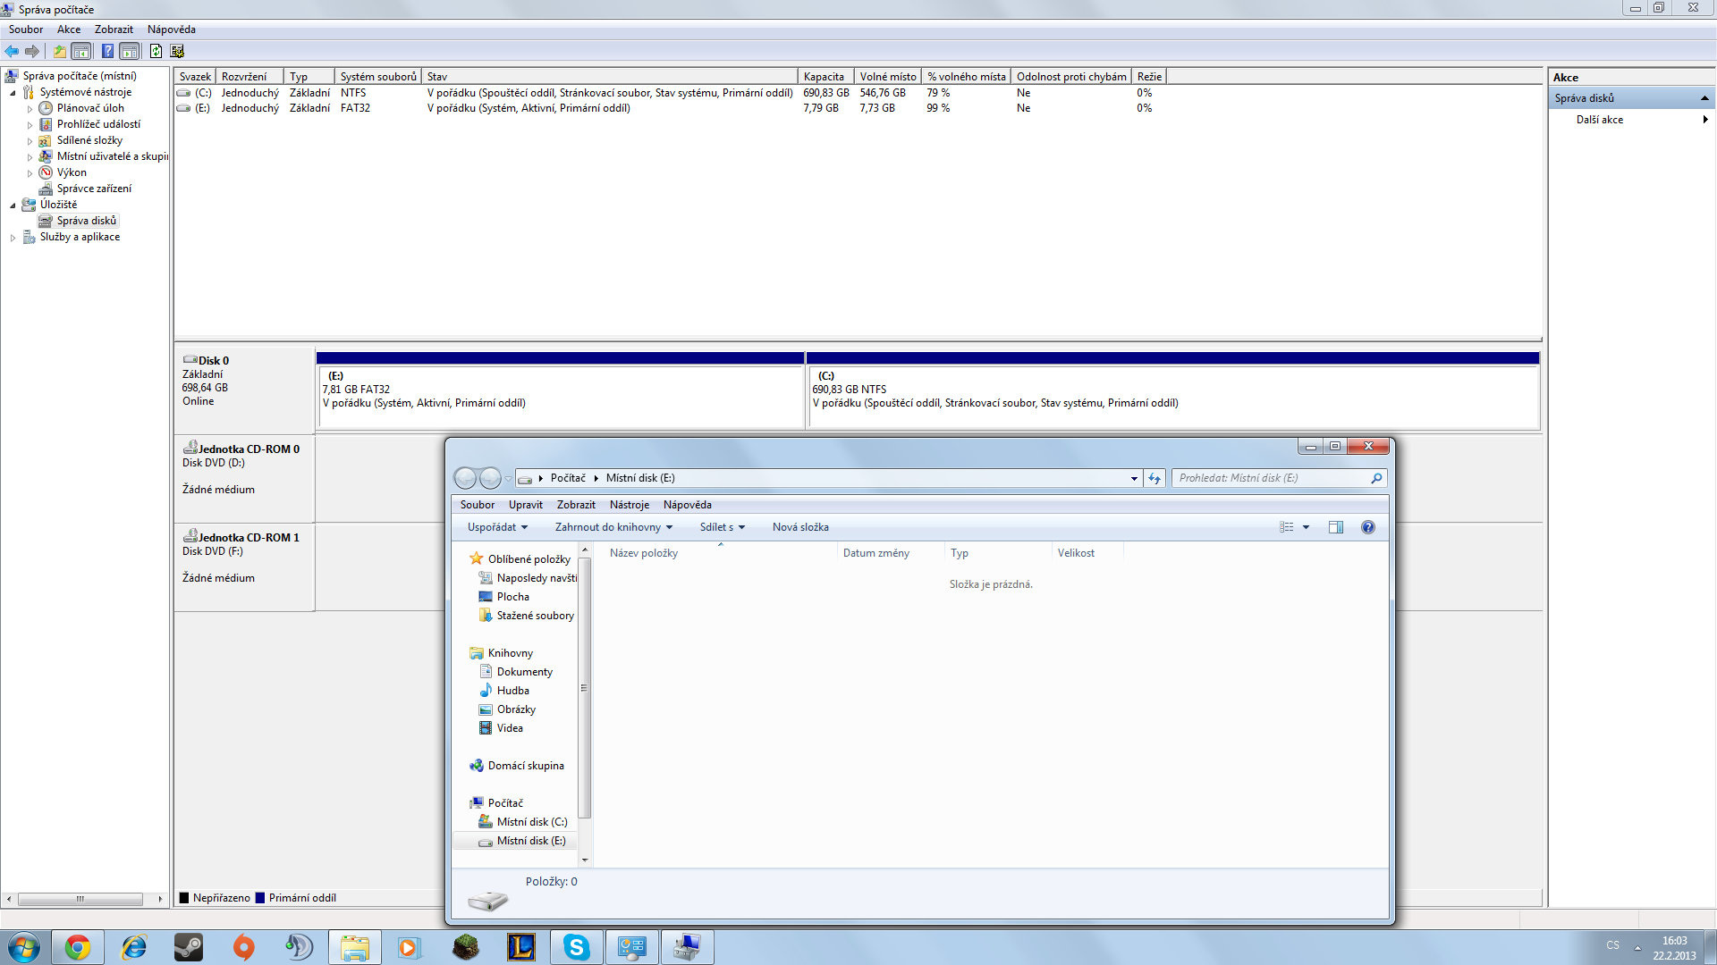Image resolution: width=1717 pixels, height=965 pixels.
Task: Toggle the Show/Hide Action Pane button
Action: (130, 51)
